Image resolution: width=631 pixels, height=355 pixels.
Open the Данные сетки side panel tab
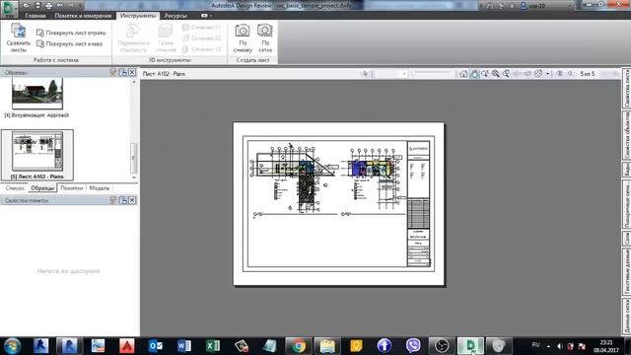[627, 317]
